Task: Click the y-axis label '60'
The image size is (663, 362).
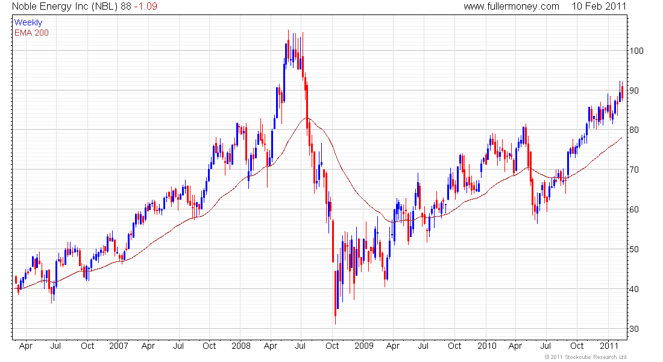Action: (634, 209)
